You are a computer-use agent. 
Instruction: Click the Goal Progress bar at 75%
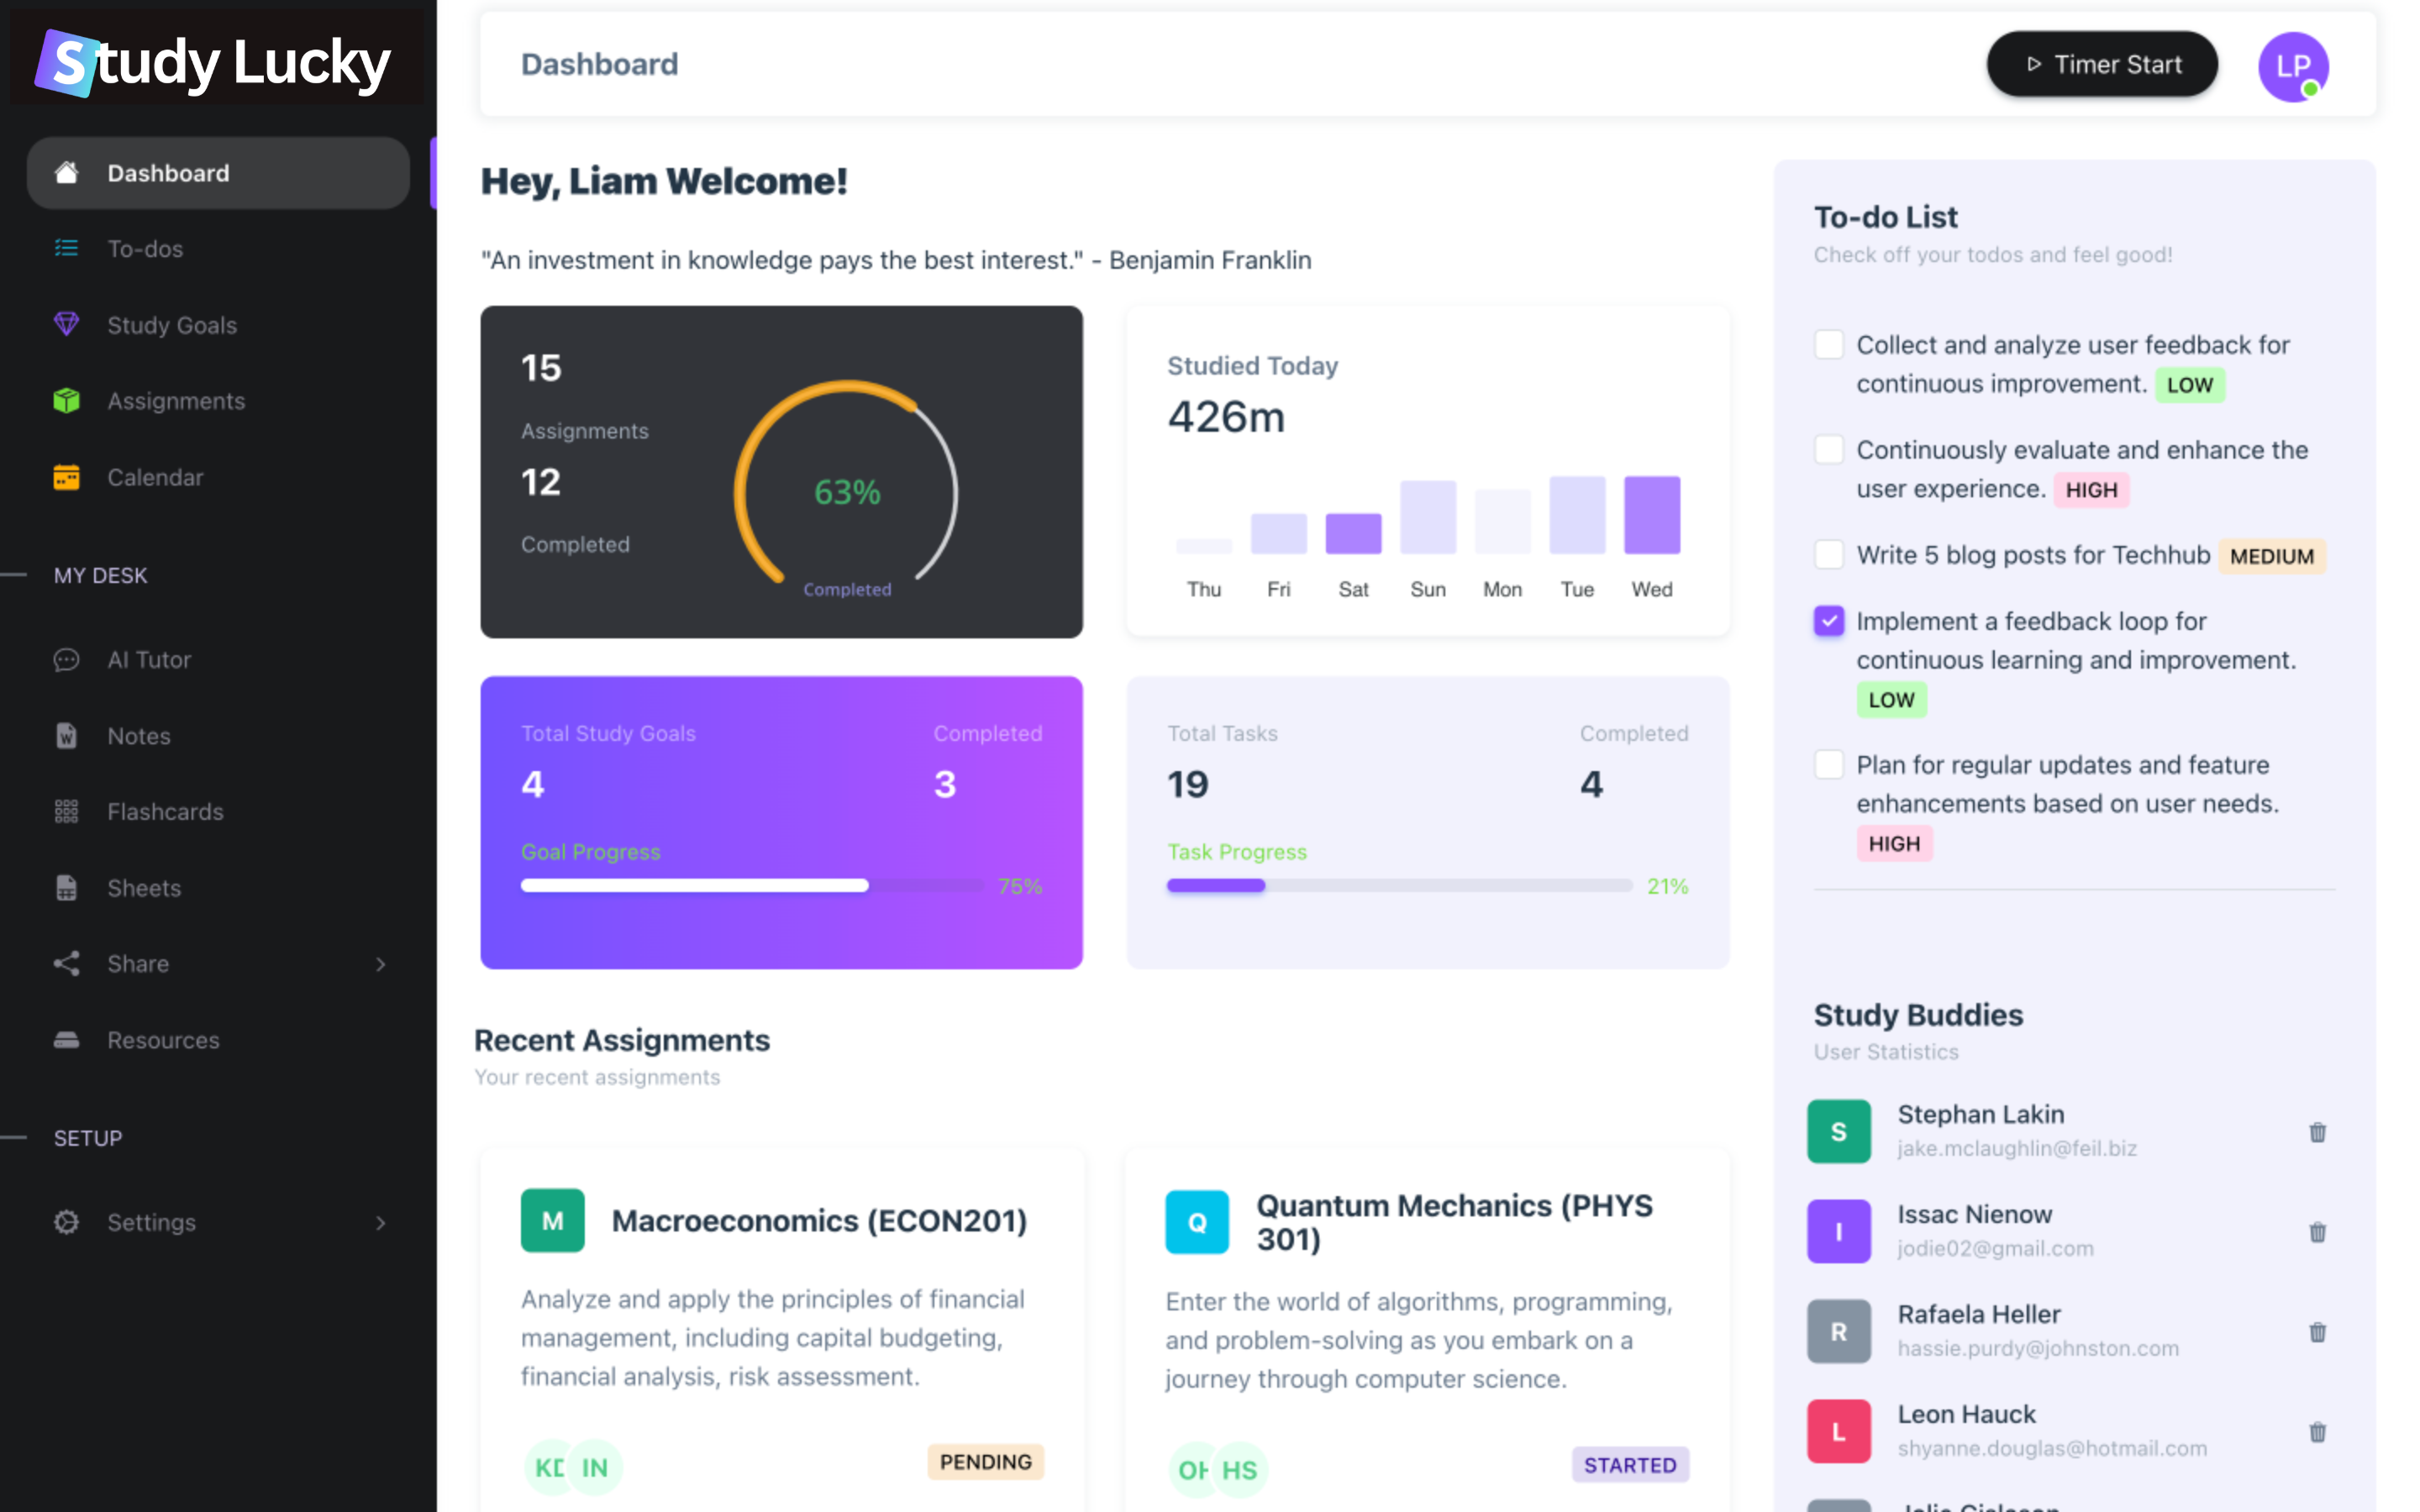point(750,885)
